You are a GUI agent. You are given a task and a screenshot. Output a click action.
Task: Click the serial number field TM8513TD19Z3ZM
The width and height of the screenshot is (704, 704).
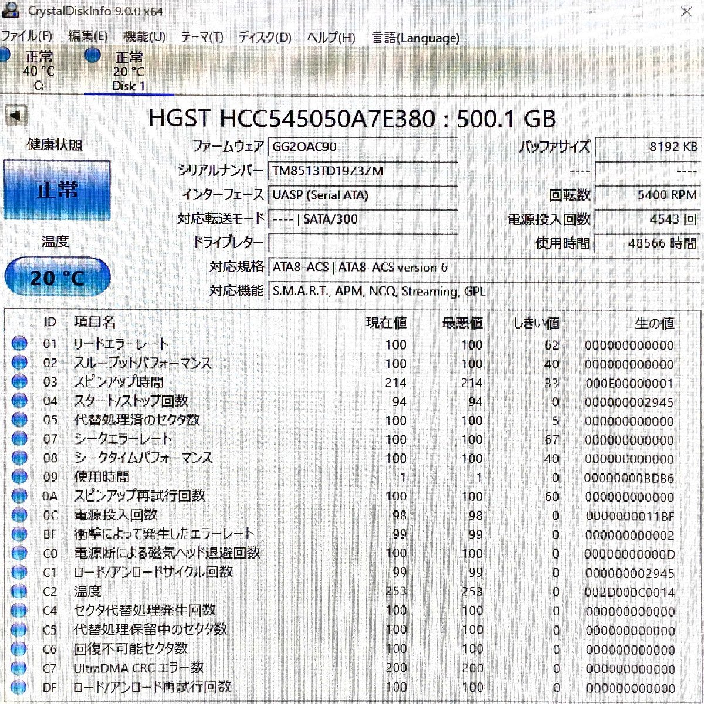point(363,171)
